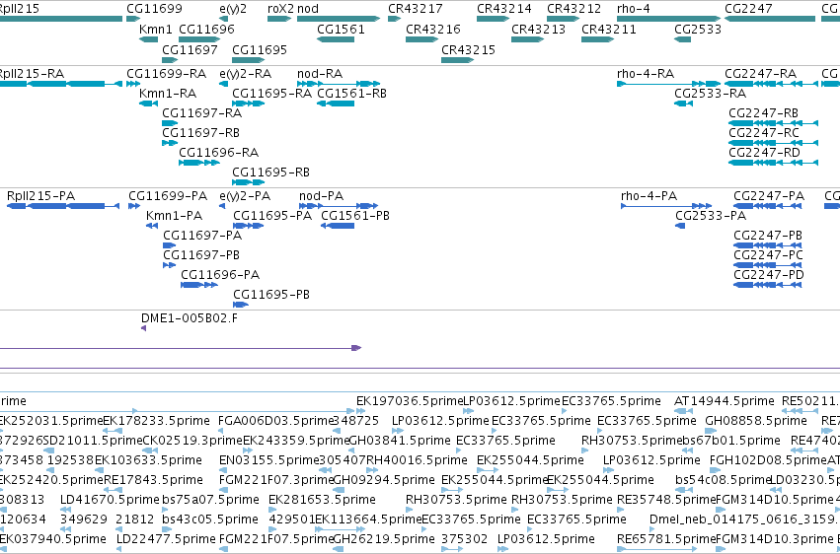Click the rho-4-RA transcript label
Image resolution: width=840 pixels, height=554 pixels.
coord(646,74)
